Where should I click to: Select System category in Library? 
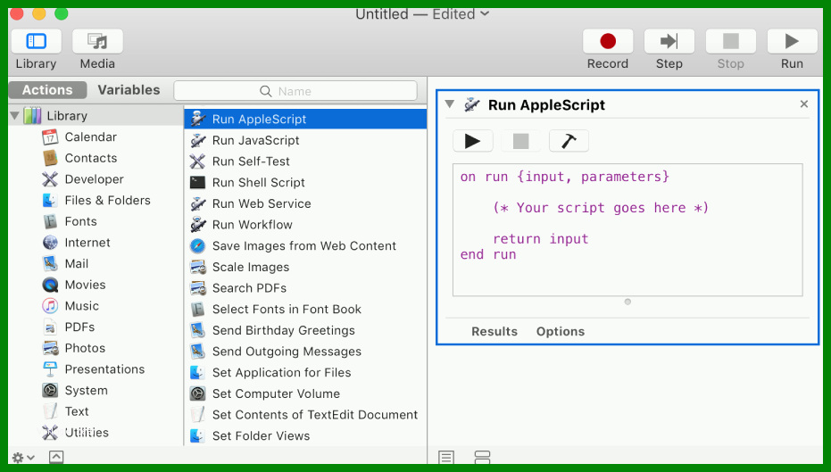point(86,391)
